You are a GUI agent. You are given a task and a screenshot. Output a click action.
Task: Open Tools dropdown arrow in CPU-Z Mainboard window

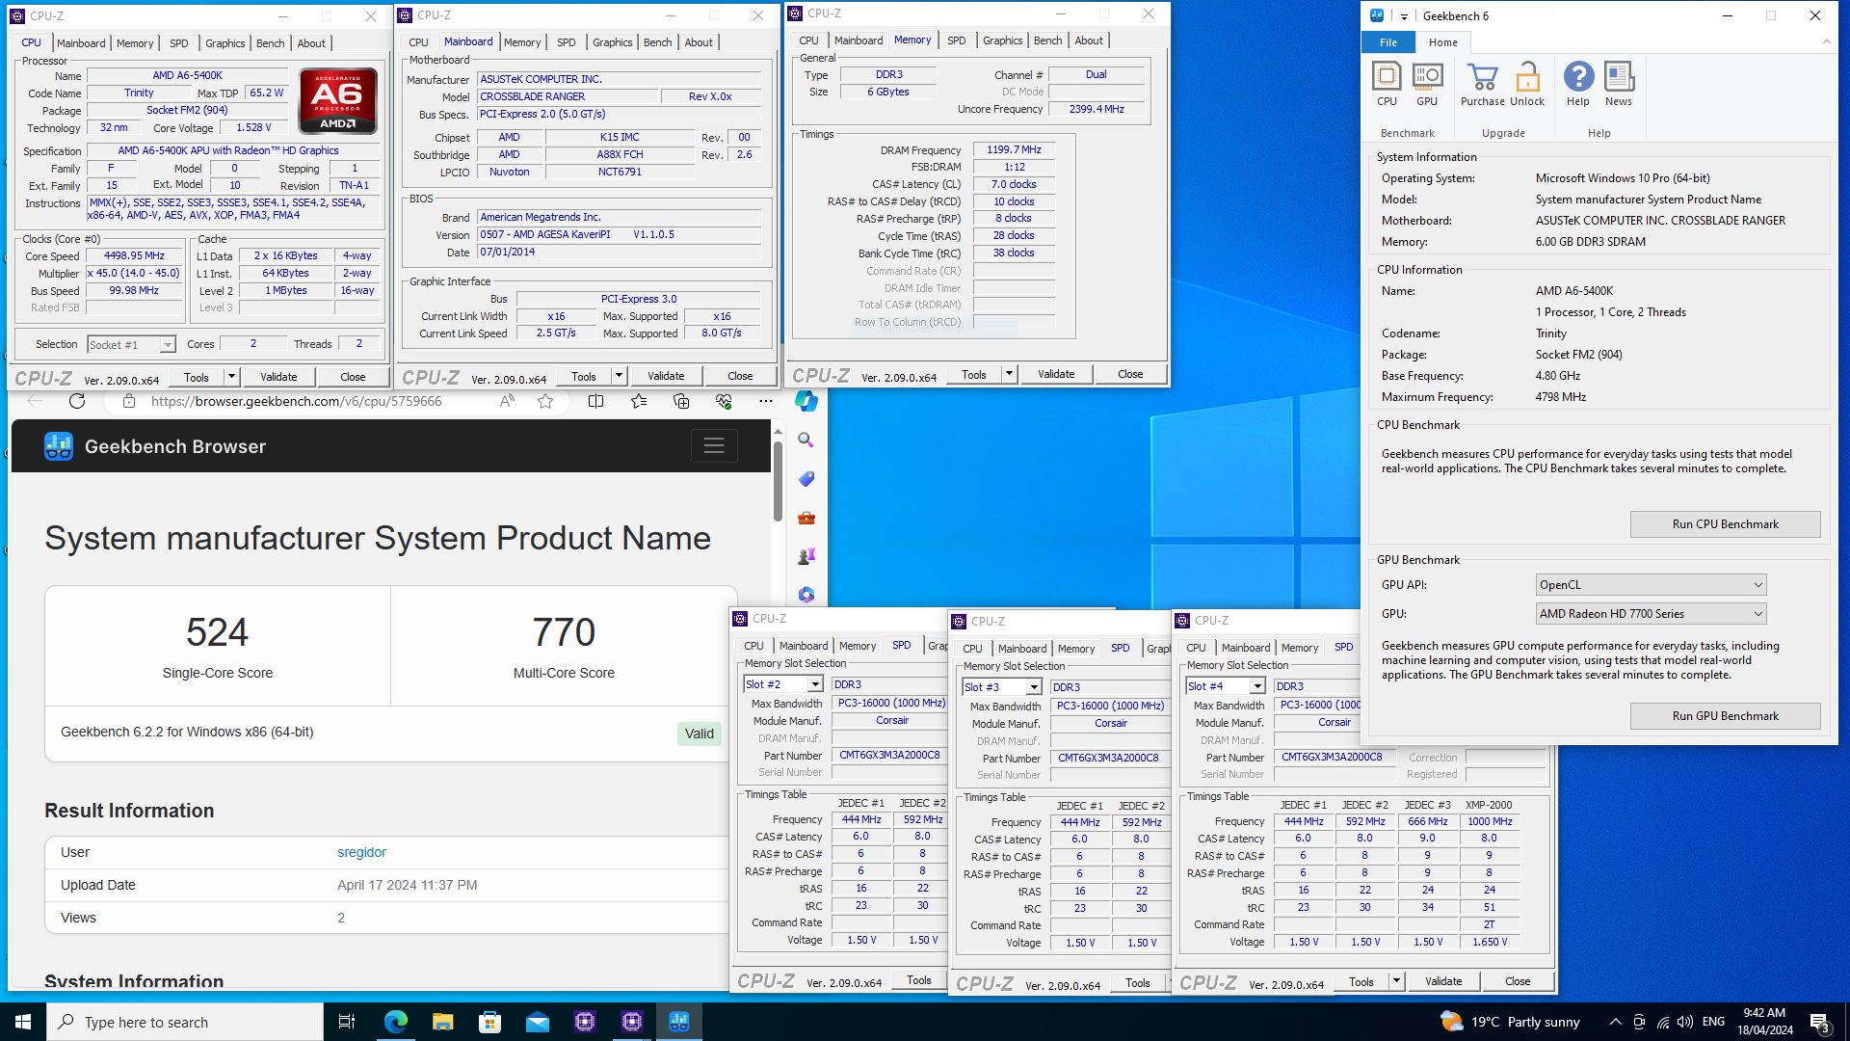tap(619, 376)
